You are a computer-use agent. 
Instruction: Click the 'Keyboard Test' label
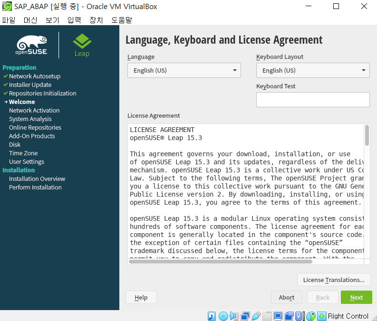click(x=276, y=86)
